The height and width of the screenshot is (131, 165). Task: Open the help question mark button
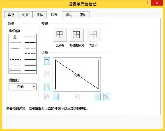coord(147,3)
